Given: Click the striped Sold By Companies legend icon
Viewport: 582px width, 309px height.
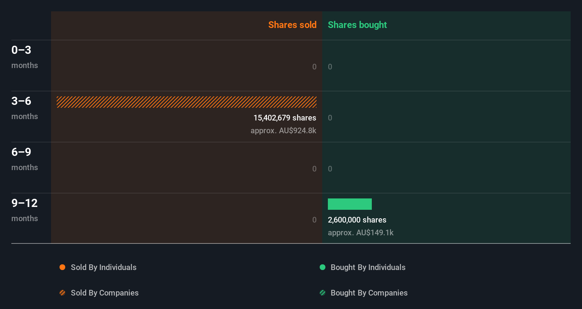Looking at the screenshot, I should (x=62, y=293).
